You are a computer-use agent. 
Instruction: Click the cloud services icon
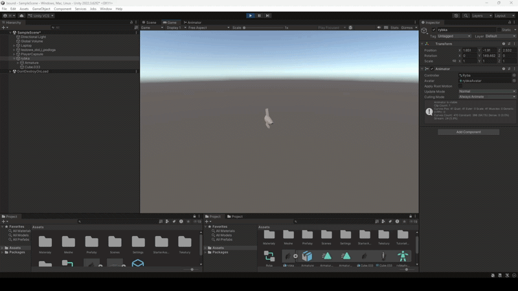coord(21,16)
